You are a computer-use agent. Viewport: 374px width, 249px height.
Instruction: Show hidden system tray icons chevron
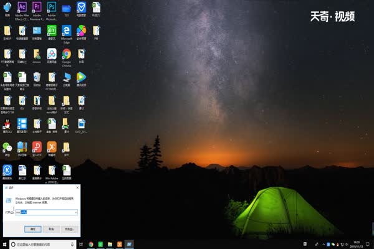(324, 244)
